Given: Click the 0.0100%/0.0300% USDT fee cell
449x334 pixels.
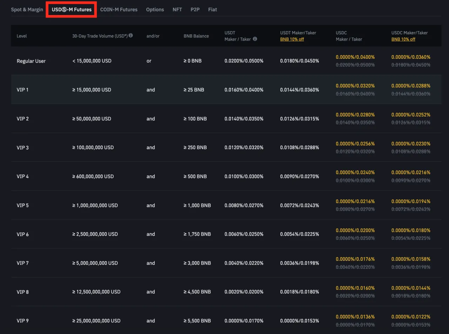Looking at the screenshot, I should (x=244, y=176).
